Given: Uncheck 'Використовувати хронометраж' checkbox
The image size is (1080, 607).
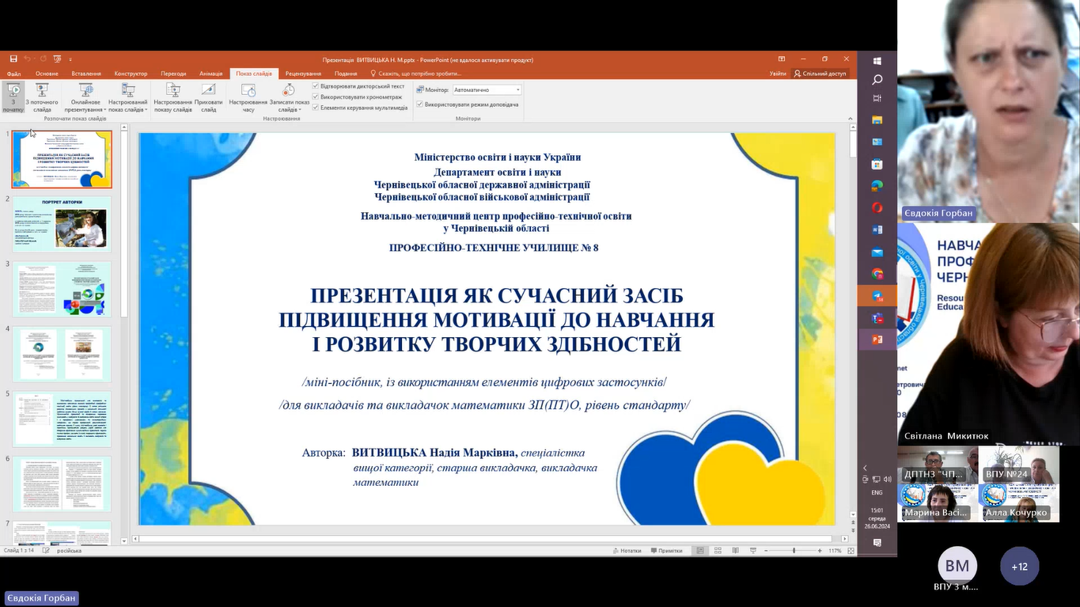Looking at the screenshot, I should click(316, 97).
